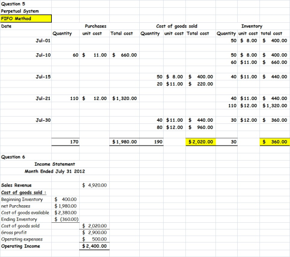Click Jul-30 row inventory unit cost $12.00
This screenshot has width=290, height=257.
249,120
